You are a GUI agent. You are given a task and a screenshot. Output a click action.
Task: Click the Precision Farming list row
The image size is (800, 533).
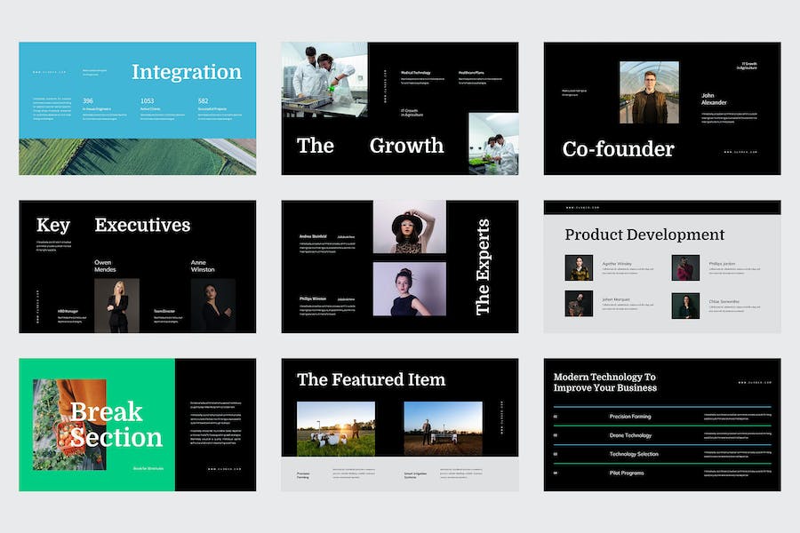[662, 417]
